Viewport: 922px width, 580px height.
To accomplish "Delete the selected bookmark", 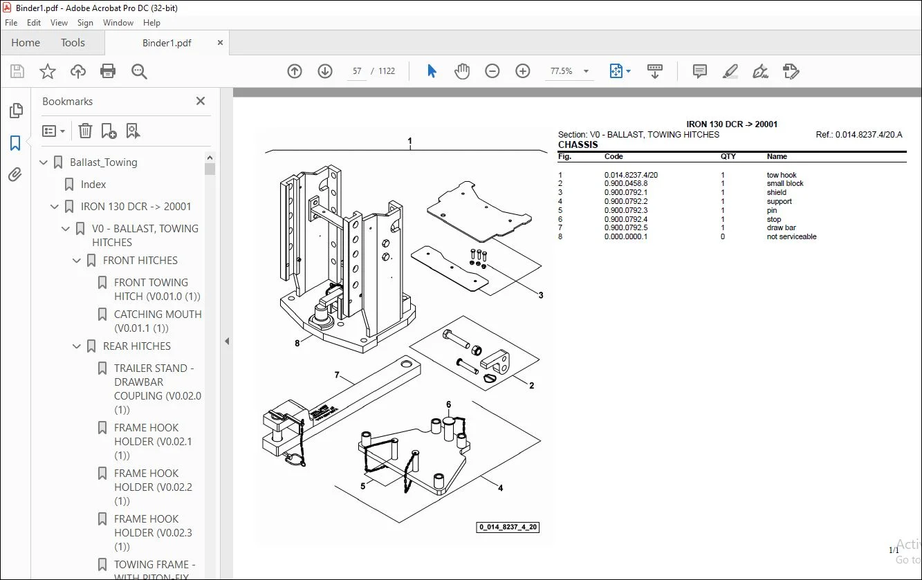I will [x=85, y=131].
